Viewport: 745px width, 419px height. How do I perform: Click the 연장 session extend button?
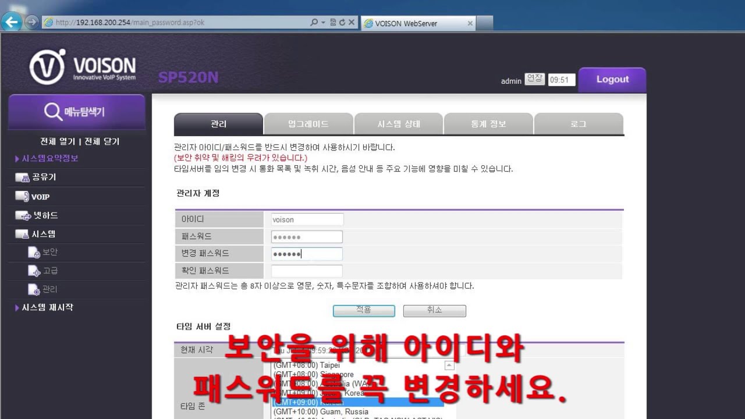click(534, 79)
